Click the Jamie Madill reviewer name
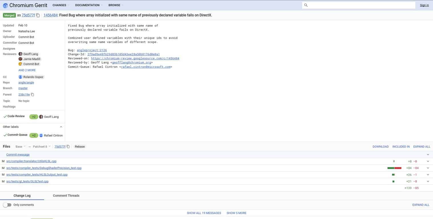433x219 pixels. [x=32, y=59]
